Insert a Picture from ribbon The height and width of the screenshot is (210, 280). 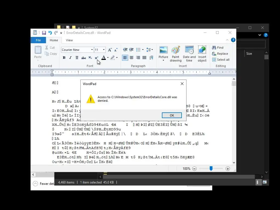[x=164, y=50]
